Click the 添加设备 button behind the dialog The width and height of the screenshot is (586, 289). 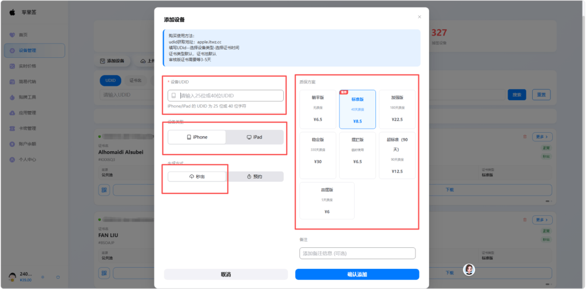tap(112, 61)
